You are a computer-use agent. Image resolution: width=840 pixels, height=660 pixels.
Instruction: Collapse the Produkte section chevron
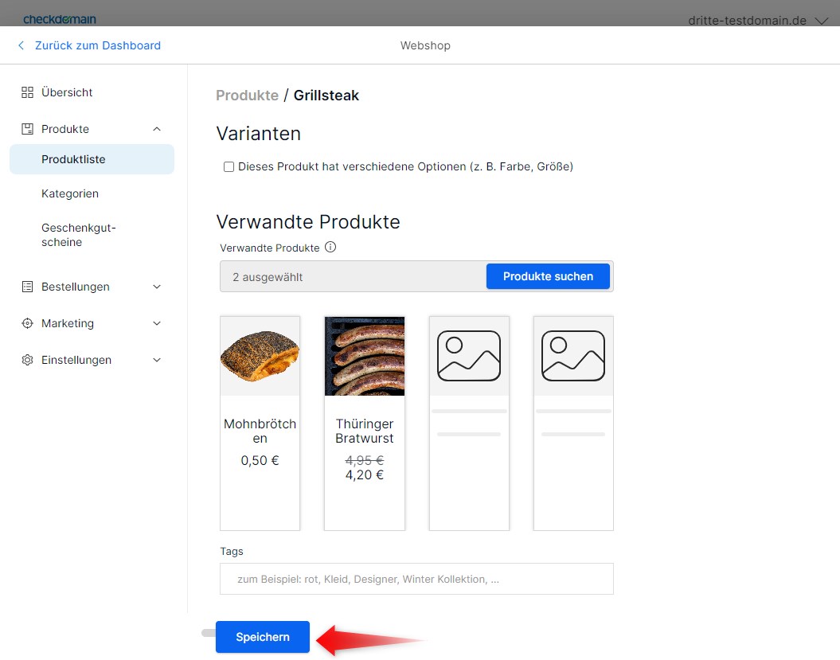pyautogui.click(x=157, y=128)
